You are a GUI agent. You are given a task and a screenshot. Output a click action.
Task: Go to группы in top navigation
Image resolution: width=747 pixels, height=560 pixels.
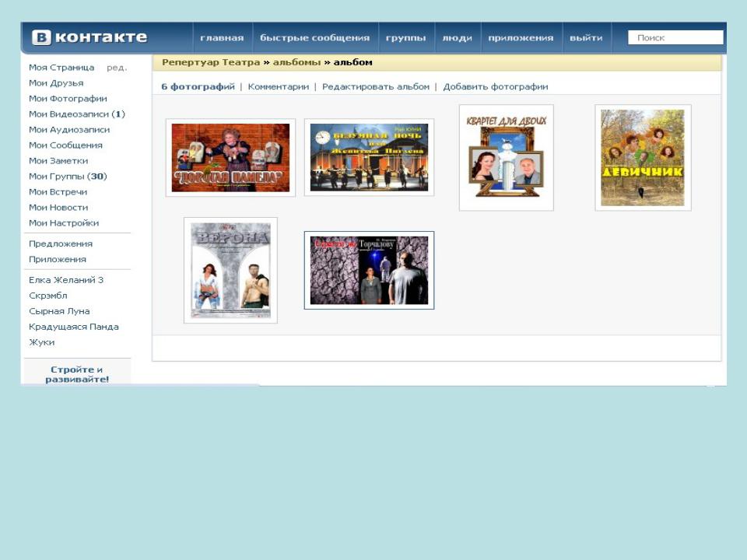[x=406, y=37]
